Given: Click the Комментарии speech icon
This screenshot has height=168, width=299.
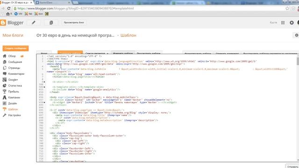Looking at the screenshot, I should click(5, 74).
